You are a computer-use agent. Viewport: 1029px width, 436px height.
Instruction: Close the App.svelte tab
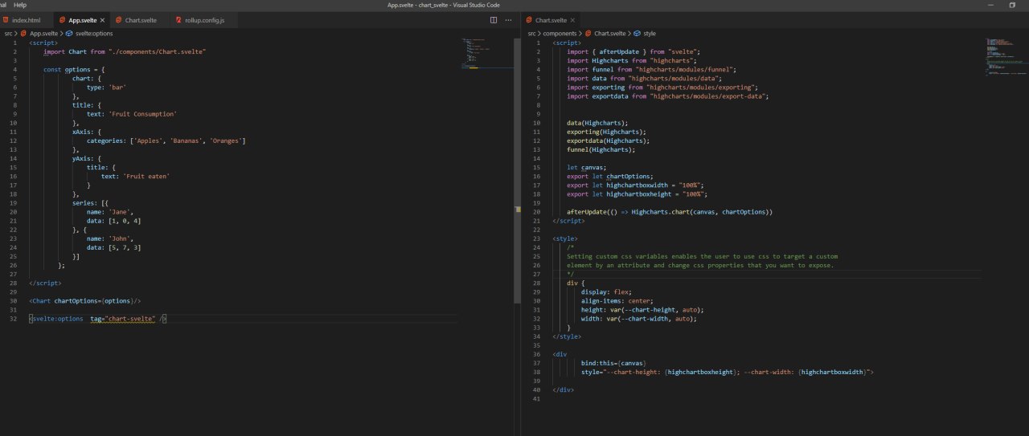pyautogui.click(x=102, y=19)
